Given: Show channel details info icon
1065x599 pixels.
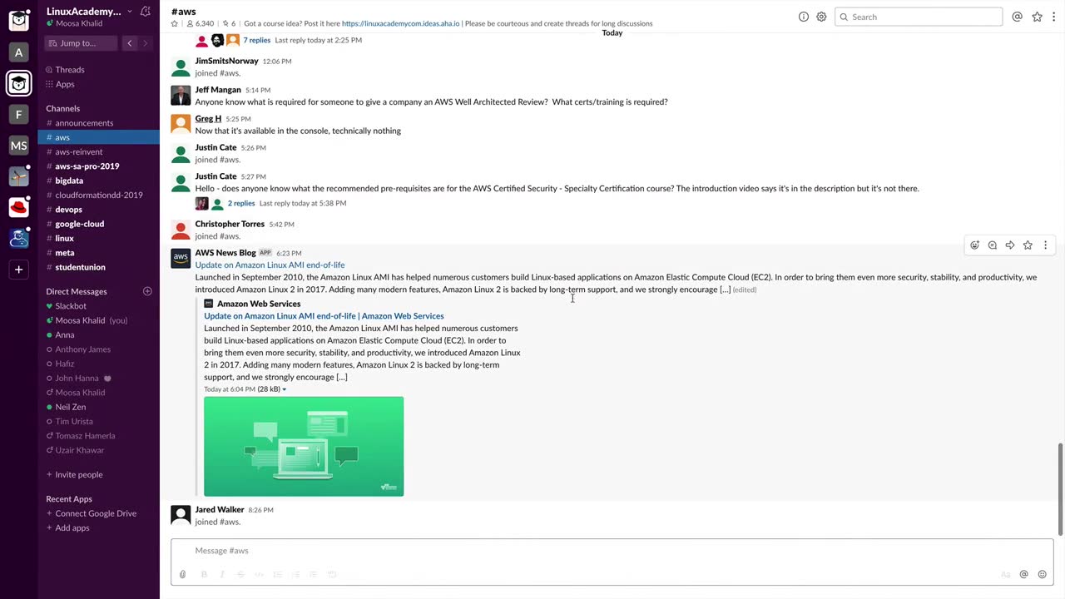Looking at the screenshot, I should (804, 17).
